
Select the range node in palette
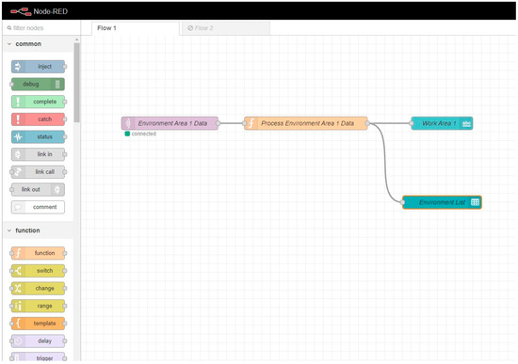pos(38,306)
